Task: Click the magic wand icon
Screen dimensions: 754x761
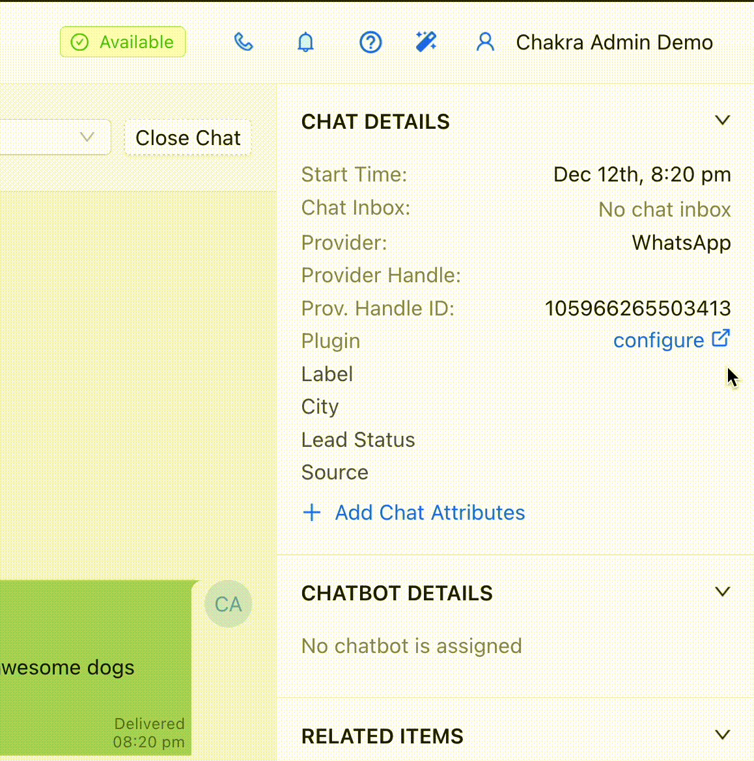Action: (x=426, y=42)
